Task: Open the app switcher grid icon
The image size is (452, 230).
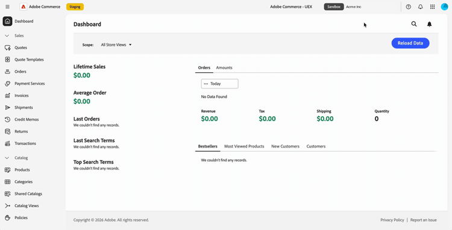Action: pos(432,7)
